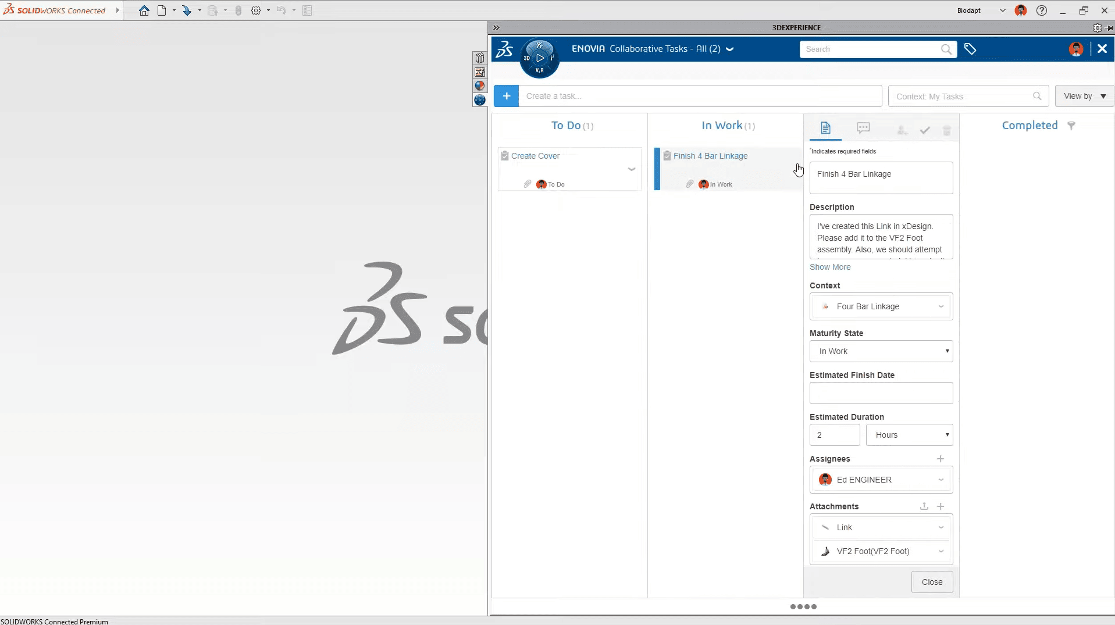Screen dimensions: 1115x625
Task: Open the View by dropdown
Action: pos(1085,96)
